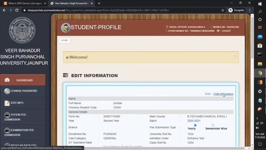Screen dimensions: 266x150
Task: Open the Dashboard sidebar item
Action: [22, 80]
